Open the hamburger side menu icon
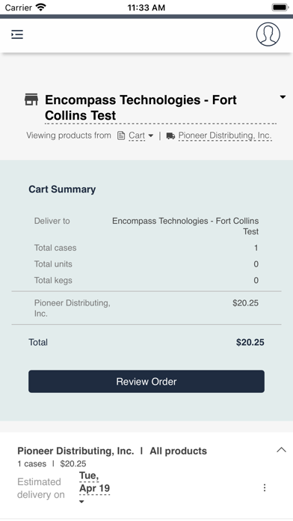Image resolution: width=293 pixels, height=521 pixels. [x=17, y=34]
